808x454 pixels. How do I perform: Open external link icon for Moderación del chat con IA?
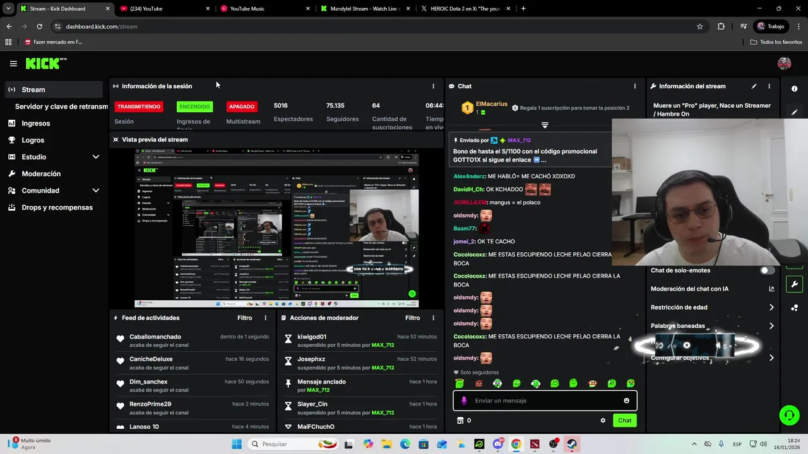click(771, 289)
